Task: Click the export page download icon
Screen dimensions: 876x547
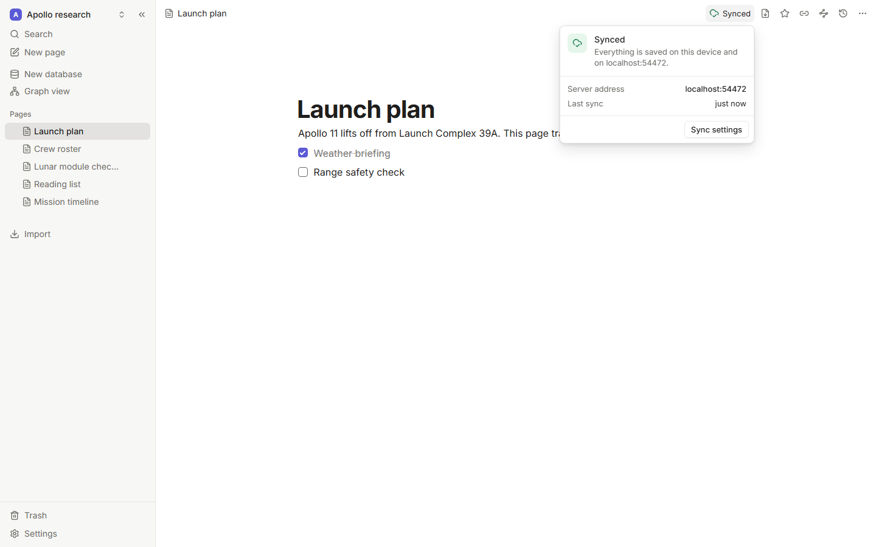Action: tap(765, 13)
